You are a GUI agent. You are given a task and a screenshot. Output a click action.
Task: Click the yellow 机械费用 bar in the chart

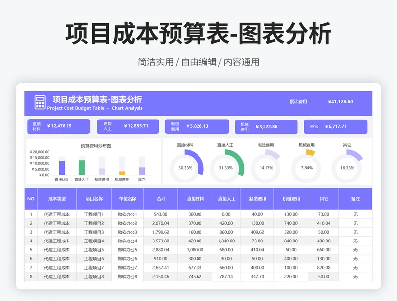tap(122, 173)
